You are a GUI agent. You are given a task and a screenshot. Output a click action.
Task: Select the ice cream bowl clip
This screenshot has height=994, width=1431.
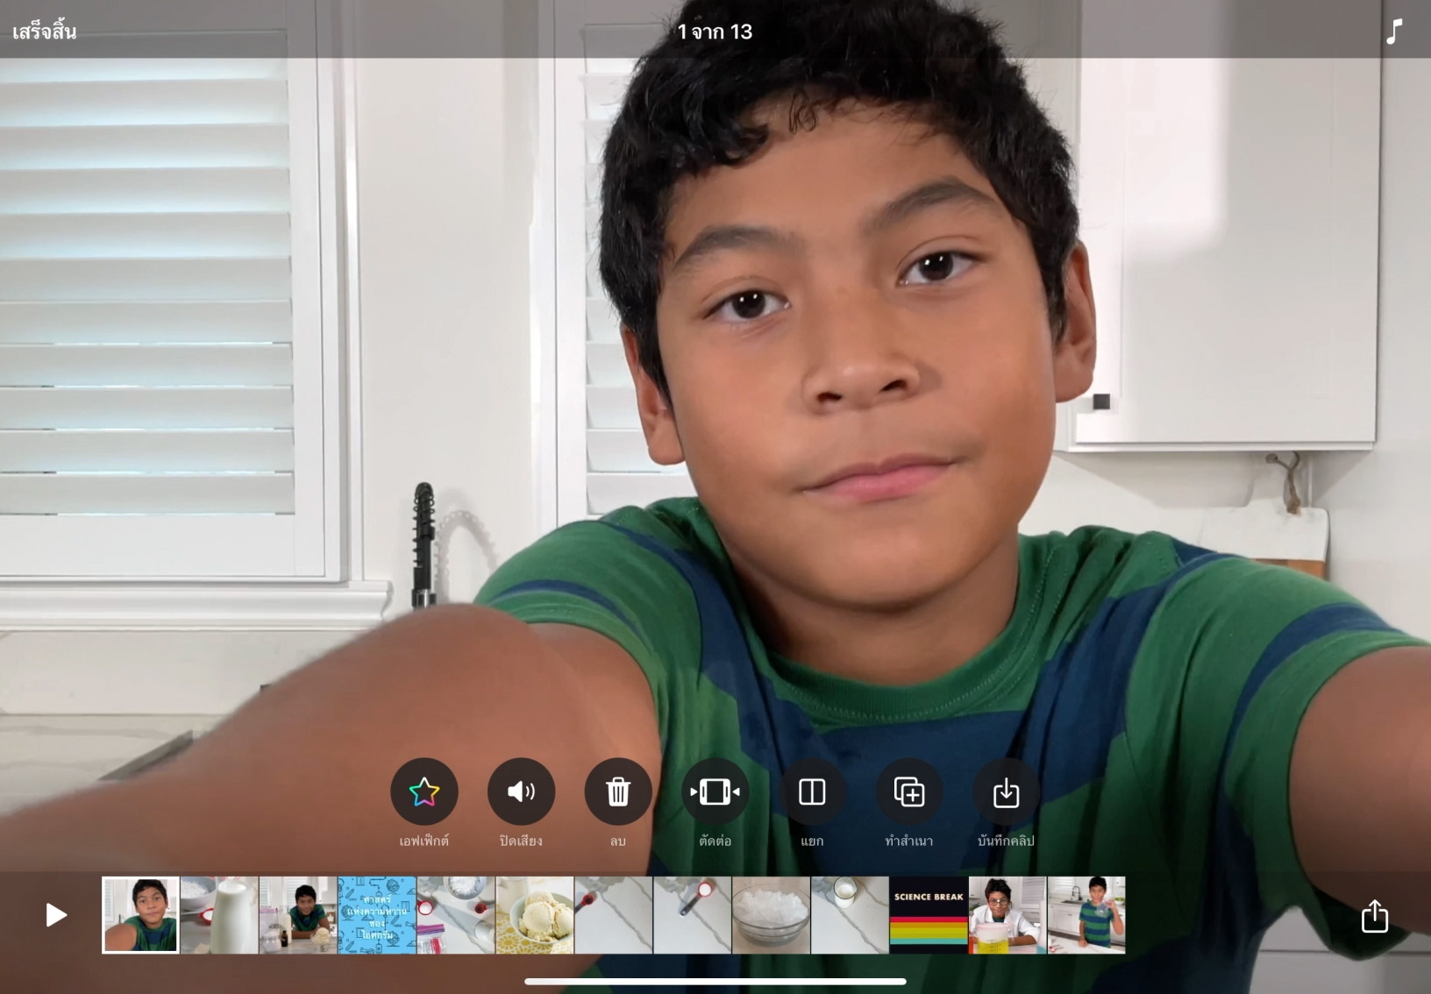coord(535,915)
